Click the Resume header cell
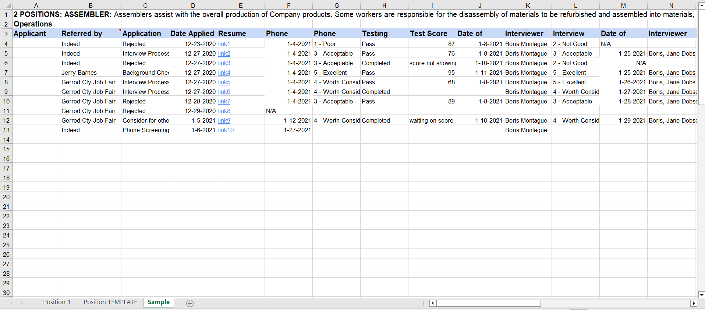 point(241,34)
